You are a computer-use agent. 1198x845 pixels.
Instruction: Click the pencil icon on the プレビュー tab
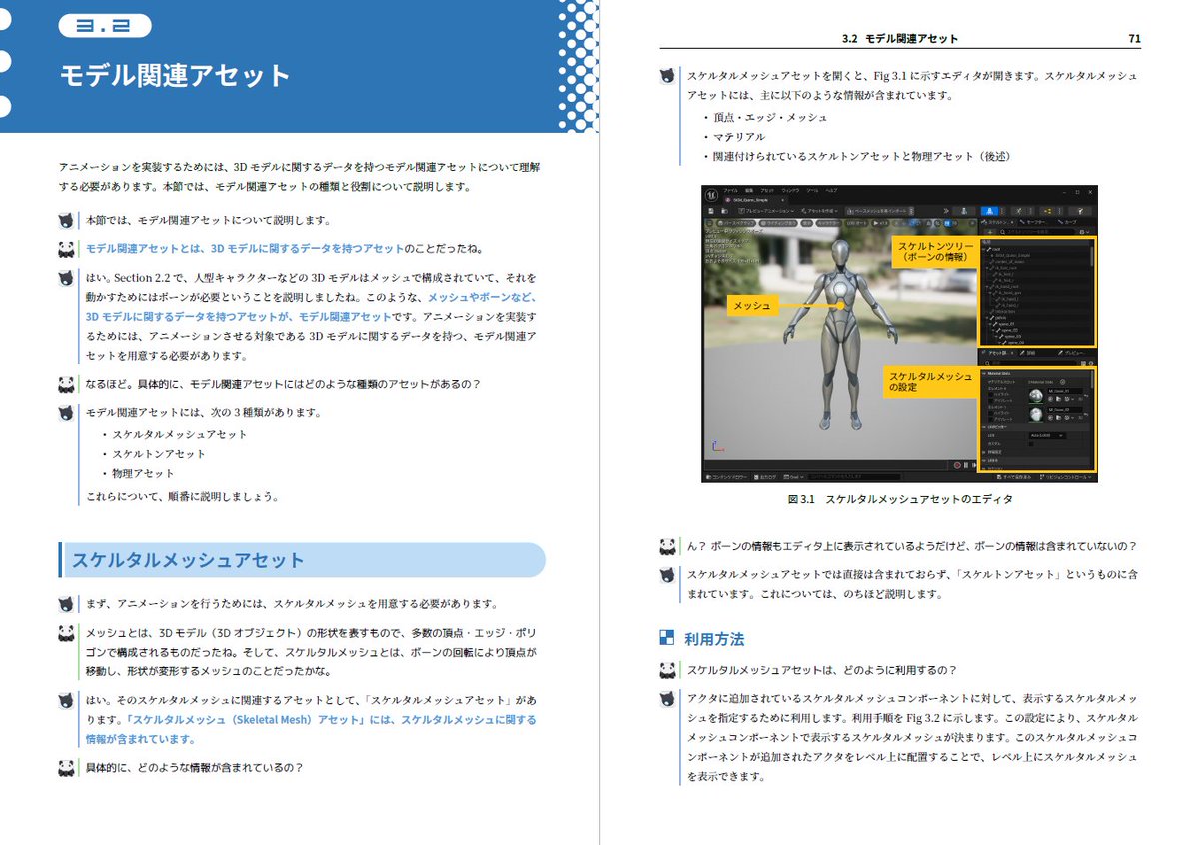point(1059,353)
